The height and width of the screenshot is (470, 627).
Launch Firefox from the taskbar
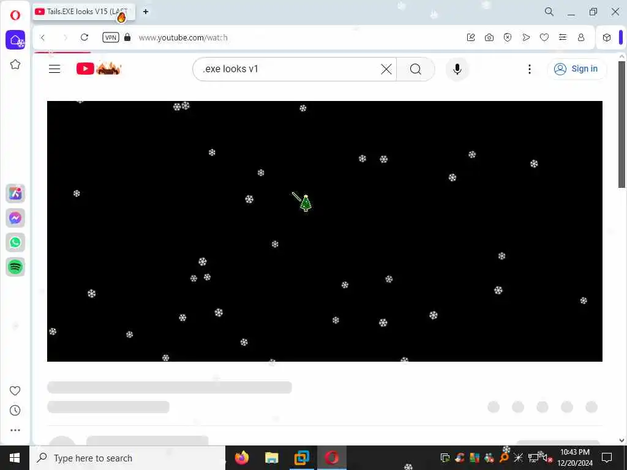[241, 458]
